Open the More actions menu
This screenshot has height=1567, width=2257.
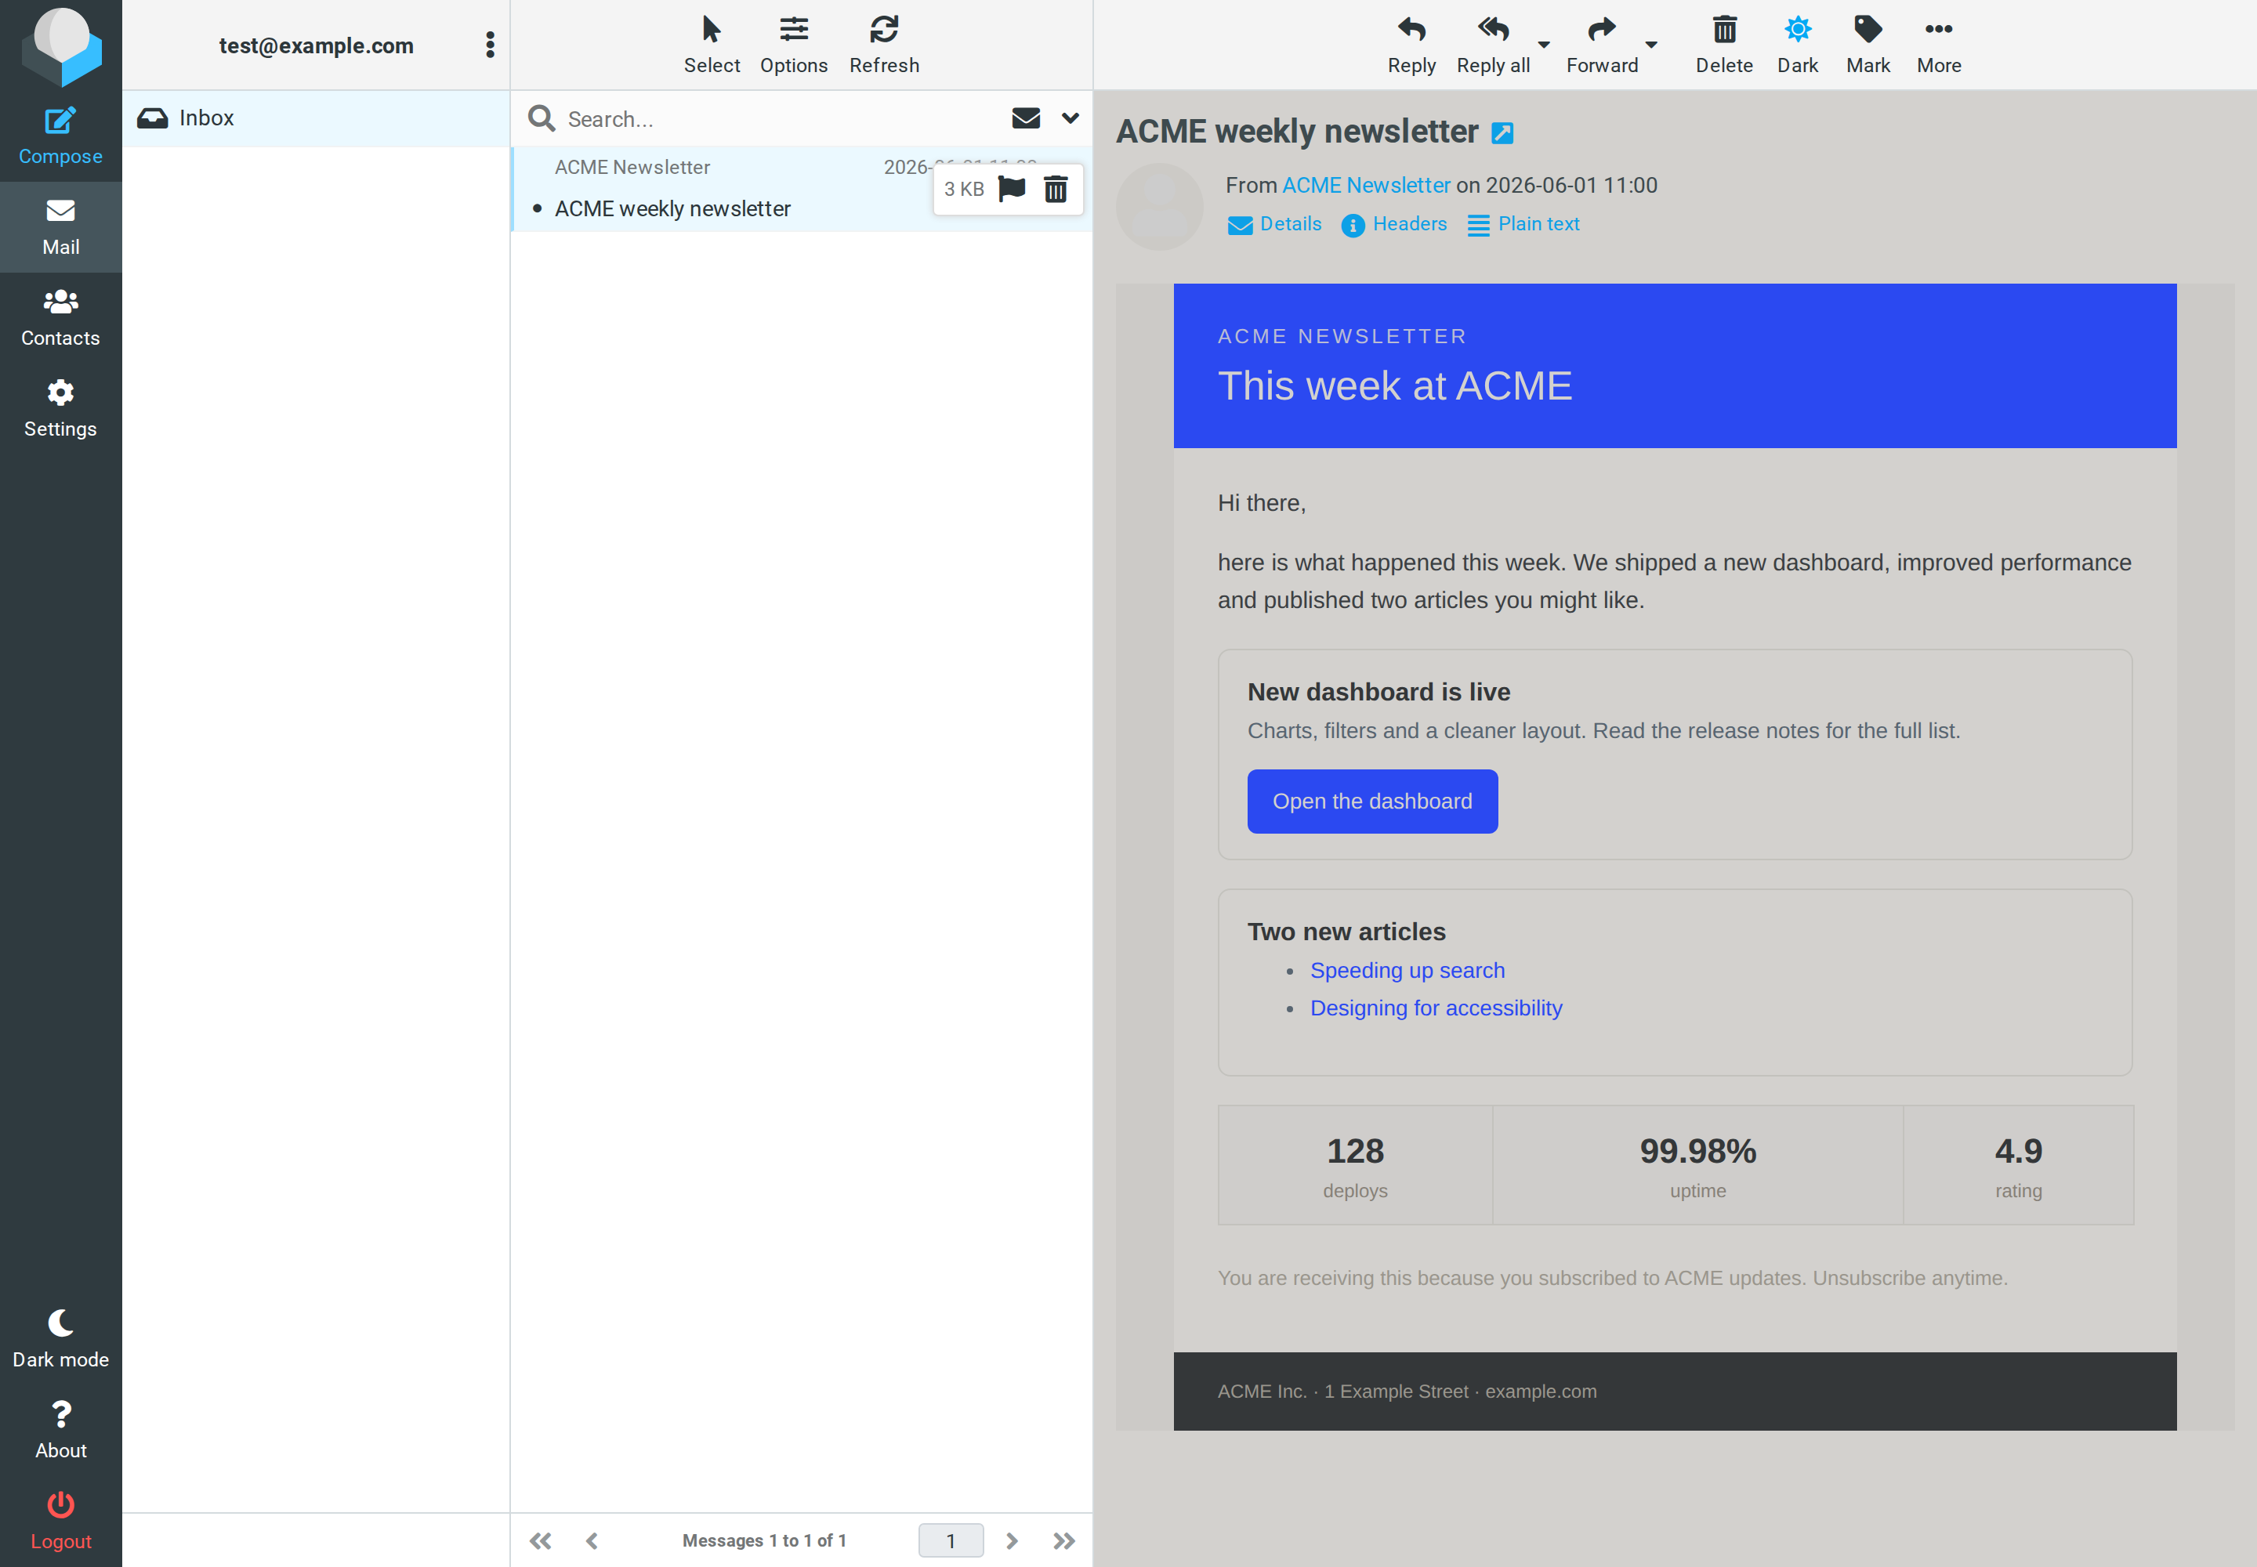tap(1939, 45)
